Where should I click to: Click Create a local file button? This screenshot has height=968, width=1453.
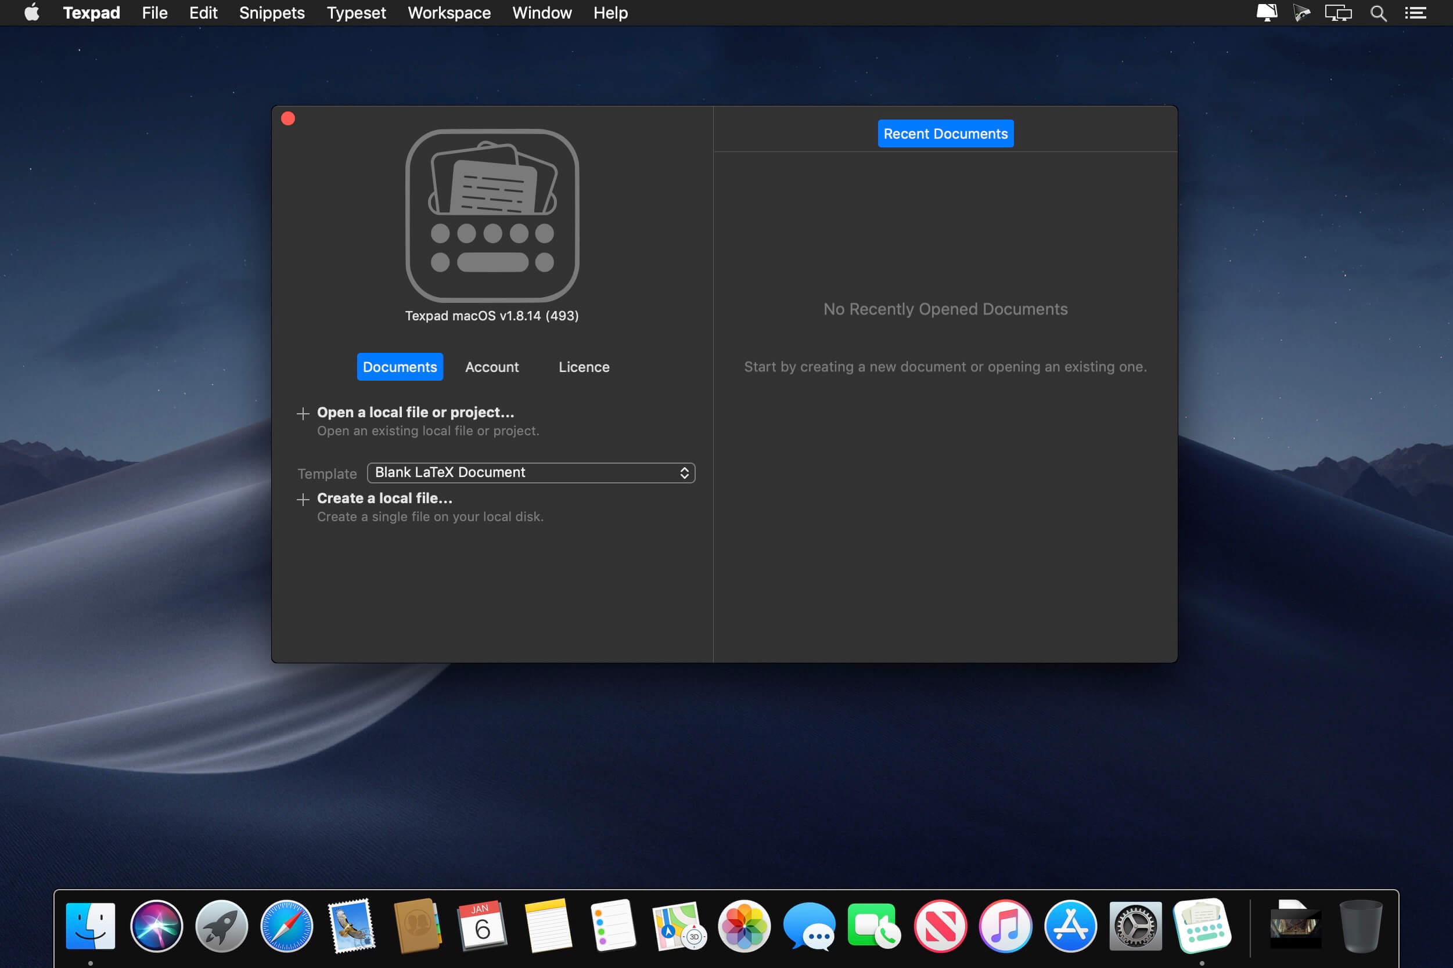point(385,498)
